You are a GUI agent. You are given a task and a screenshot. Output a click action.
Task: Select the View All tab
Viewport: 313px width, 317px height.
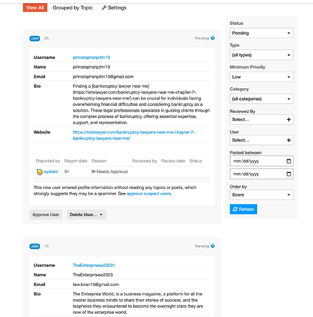(x=35, y=8)
